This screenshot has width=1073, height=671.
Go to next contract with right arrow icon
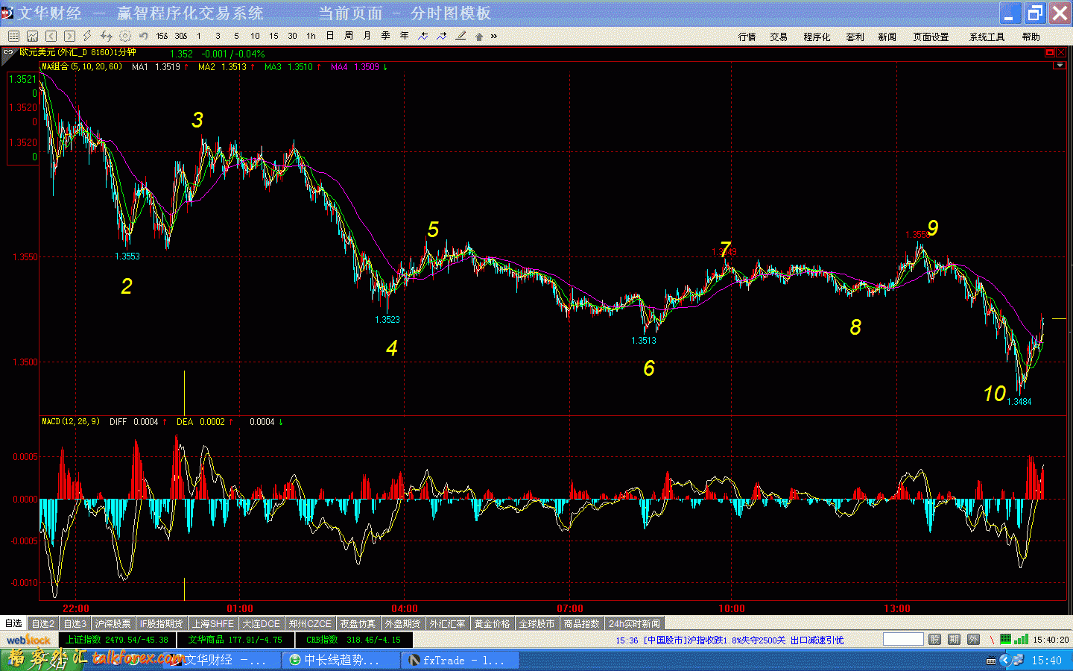[x=69, y=36]
